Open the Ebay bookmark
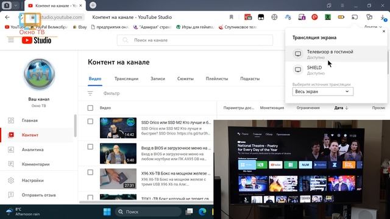Screen dimensions: 390x219 click(80, 27)
